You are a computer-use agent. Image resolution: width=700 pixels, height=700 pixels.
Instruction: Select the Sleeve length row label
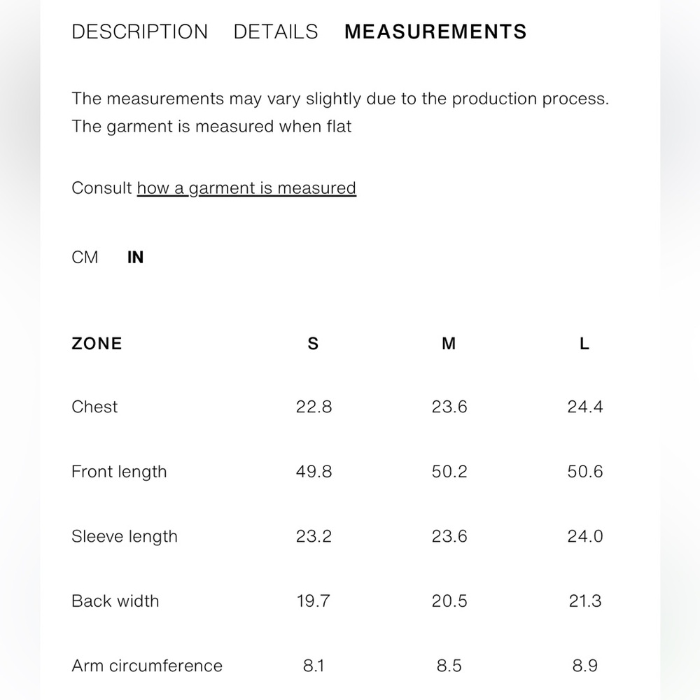[x=125, y=537]
